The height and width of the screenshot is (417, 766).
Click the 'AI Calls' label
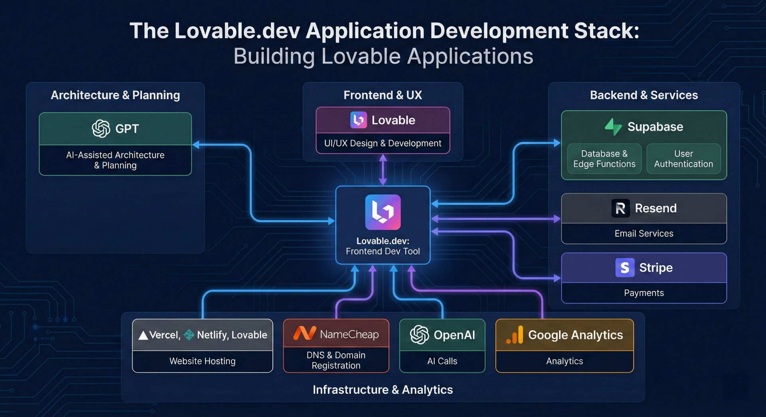(x=442, y=361)
